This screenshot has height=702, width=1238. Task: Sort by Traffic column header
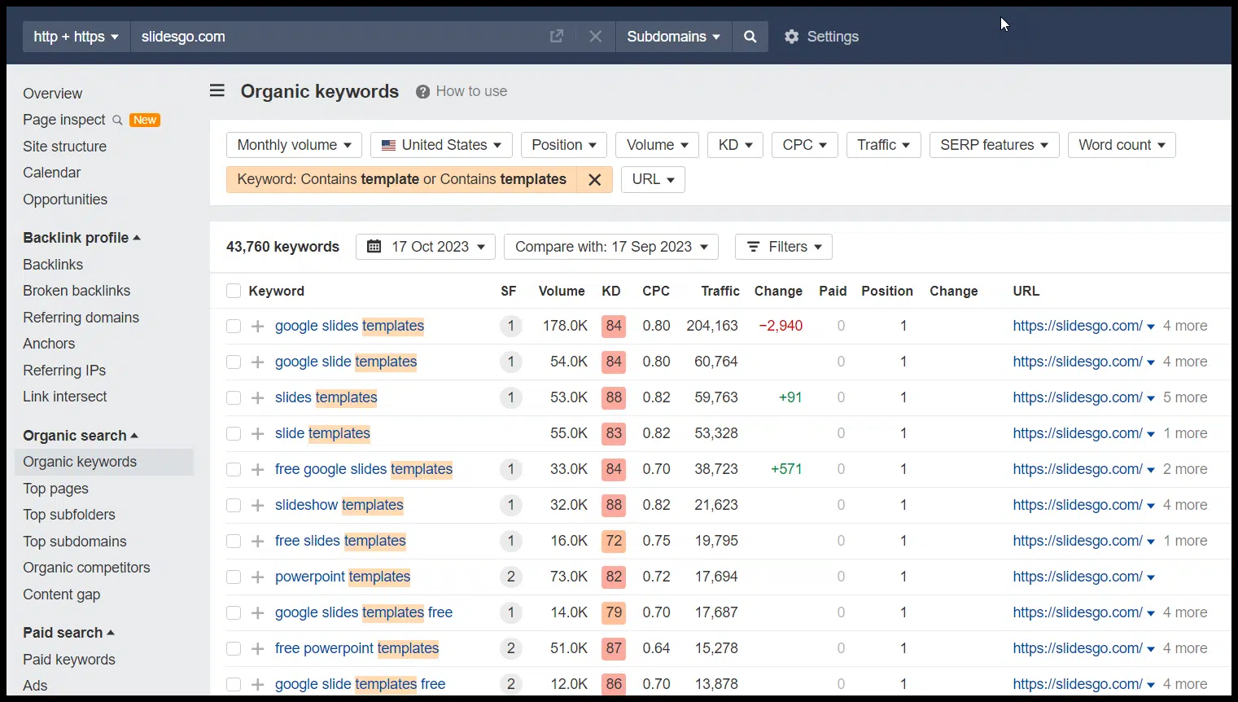coord(720,291)
